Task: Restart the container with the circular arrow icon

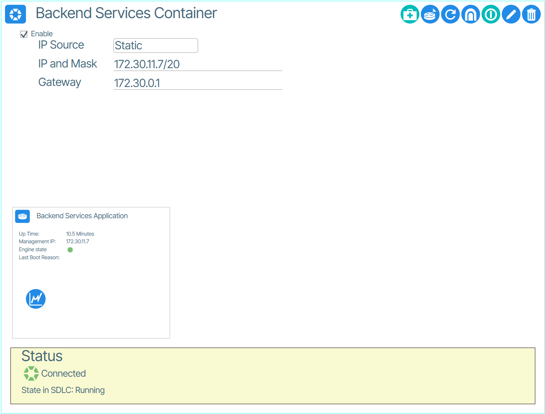Action: click(x=450, y=15)
